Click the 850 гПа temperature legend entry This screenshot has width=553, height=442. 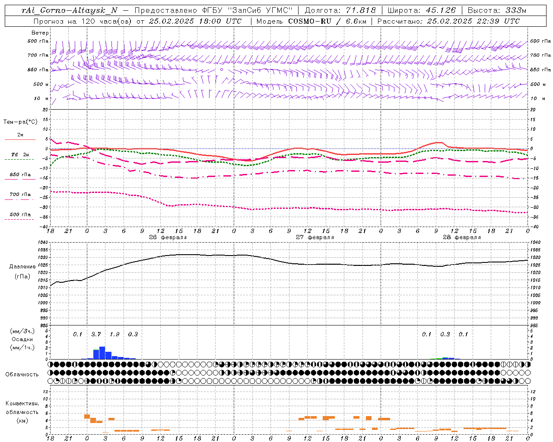coord(20,175)
